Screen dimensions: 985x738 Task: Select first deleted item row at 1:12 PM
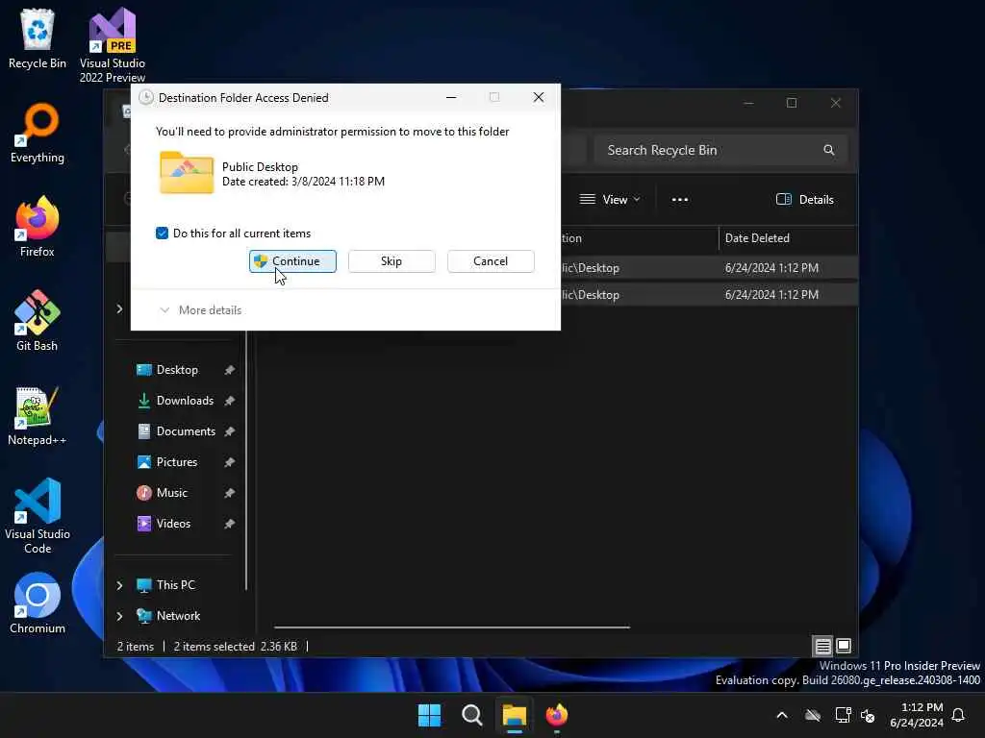(x=708, y=268)
